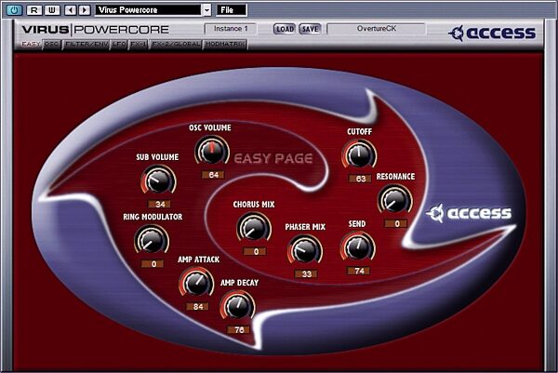Click the PHASER MIX knob
This screenshot has width=558, height=373.
305,250
